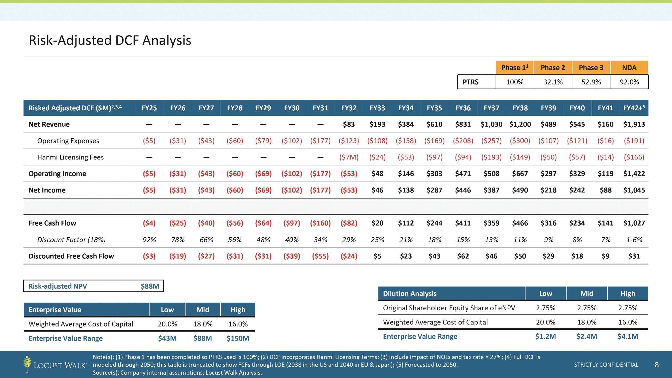The image size is (672, 378).
Task: Click the NDA header cell
Action: coord(629,68)
